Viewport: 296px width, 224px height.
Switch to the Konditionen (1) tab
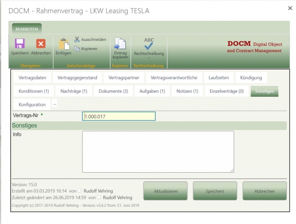(34, 91)
